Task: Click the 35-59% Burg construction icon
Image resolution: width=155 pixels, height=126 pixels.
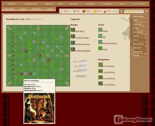Action: coord(100,71)
